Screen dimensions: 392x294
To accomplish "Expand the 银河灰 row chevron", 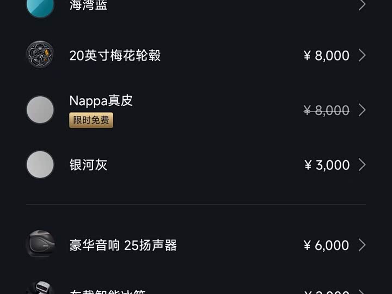I will click(x=362, y=164).
